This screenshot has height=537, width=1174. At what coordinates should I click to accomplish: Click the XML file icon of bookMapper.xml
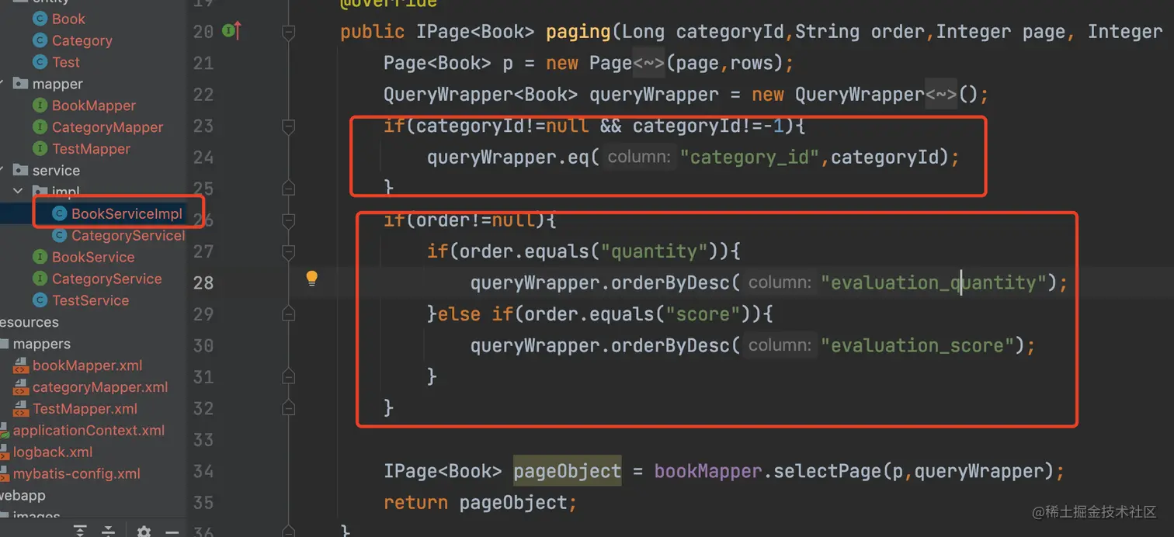point(20,366)
